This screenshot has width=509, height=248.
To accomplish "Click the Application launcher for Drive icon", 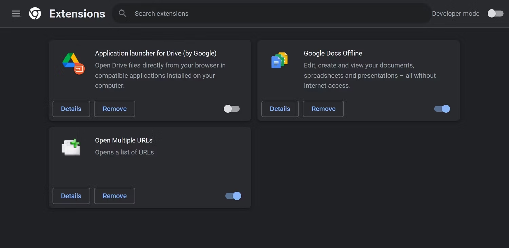I will (73, 63).
